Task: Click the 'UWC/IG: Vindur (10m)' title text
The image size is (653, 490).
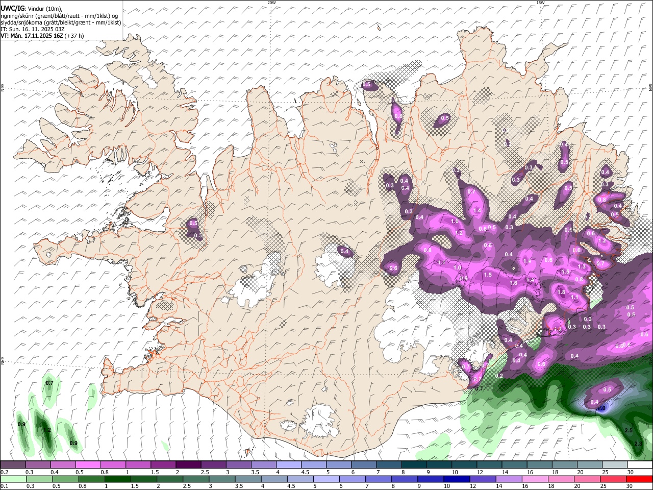Action: [x=32, y=9]
